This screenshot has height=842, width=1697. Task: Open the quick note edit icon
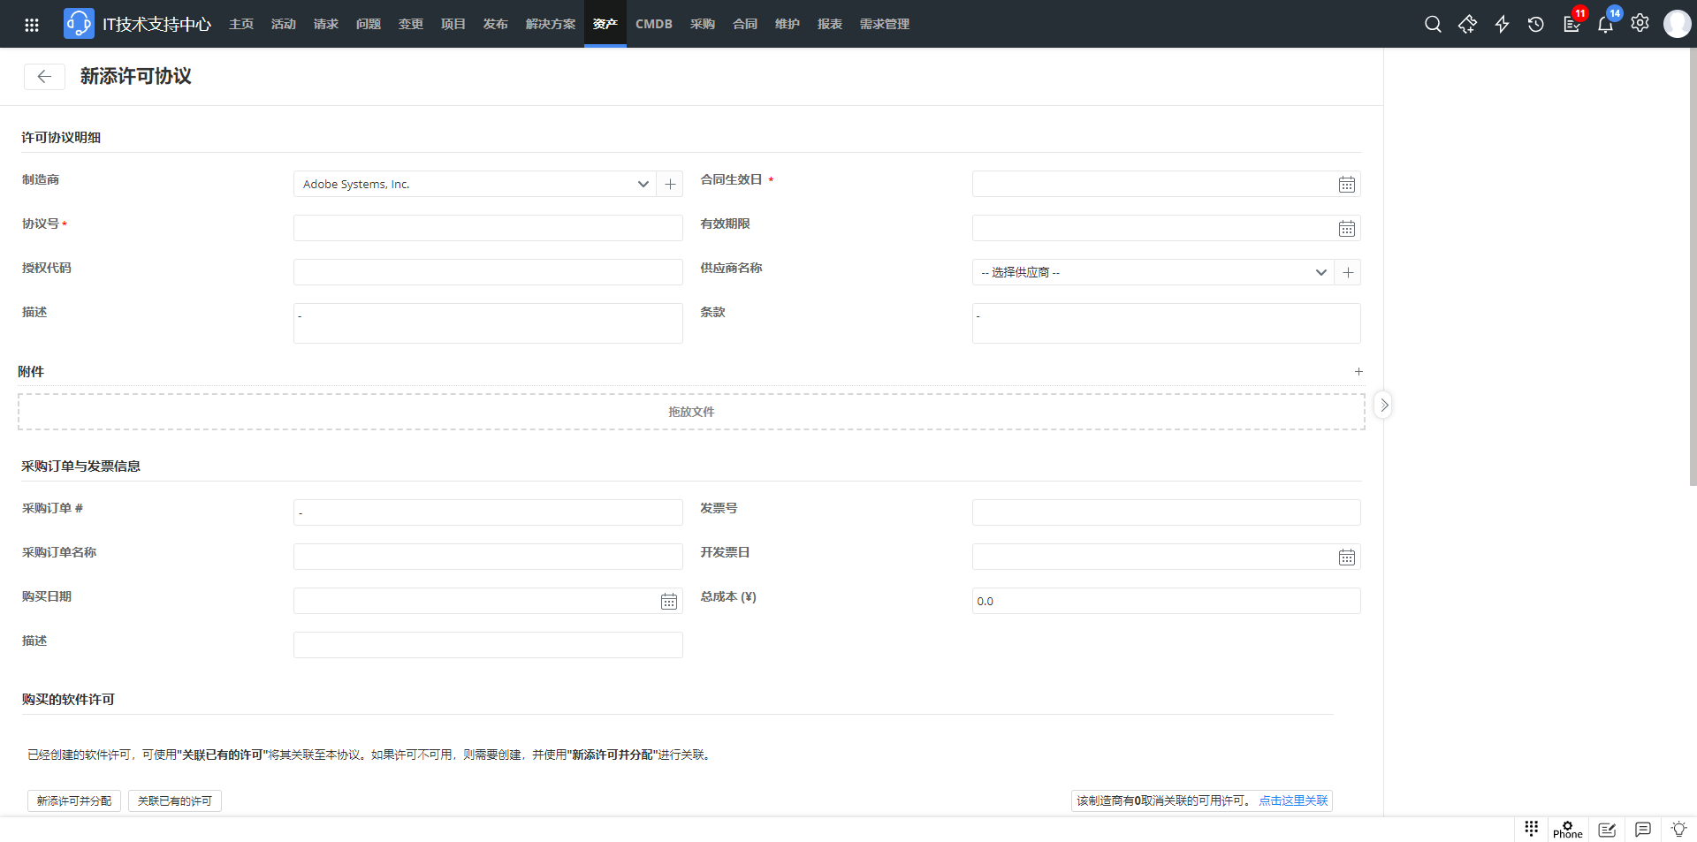(1607, 829)
